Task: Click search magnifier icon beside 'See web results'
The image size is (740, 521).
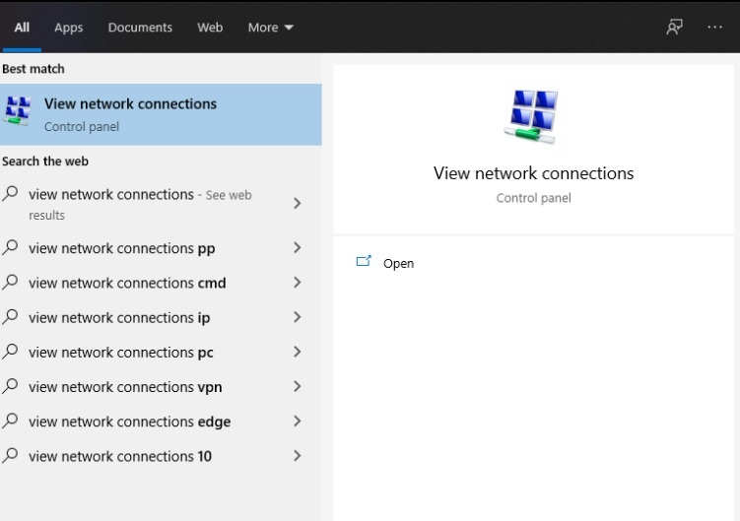Action: (x=10, y=193)
